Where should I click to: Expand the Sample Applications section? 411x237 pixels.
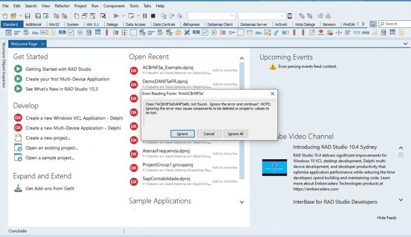(242, 202)
